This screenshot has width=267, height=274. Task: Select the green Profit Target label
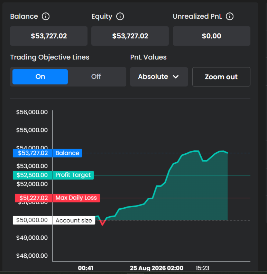[x=73, y=175]
